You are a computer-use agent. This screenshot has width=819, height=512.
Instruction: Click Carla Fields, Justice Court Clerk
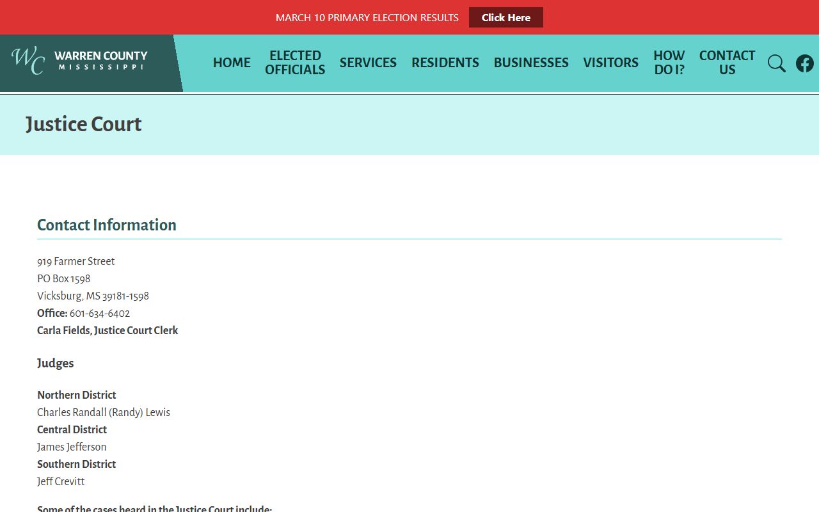tap(107, 330)
